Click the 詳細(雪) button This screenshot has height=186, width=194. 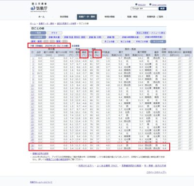coord(111,37)
